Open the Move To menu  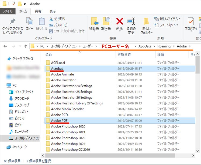coord(94,24)
